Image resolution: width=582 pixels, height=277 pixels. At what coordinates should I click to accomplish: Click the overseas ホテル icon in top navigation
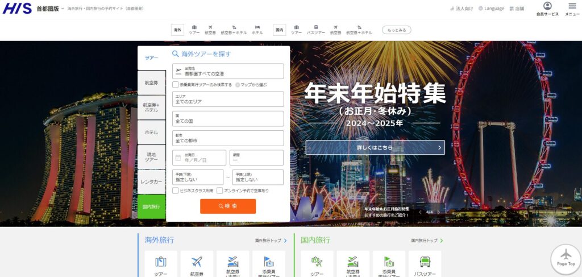(x=257, y=30)
